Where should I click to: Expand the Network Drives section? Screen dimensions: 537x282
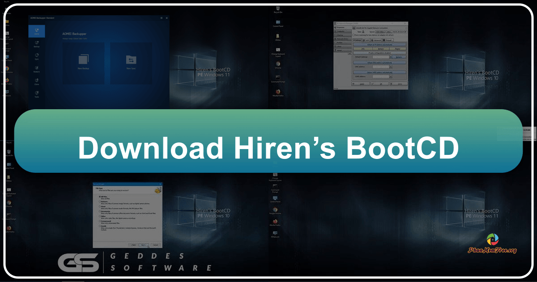[x=342, y=38]
